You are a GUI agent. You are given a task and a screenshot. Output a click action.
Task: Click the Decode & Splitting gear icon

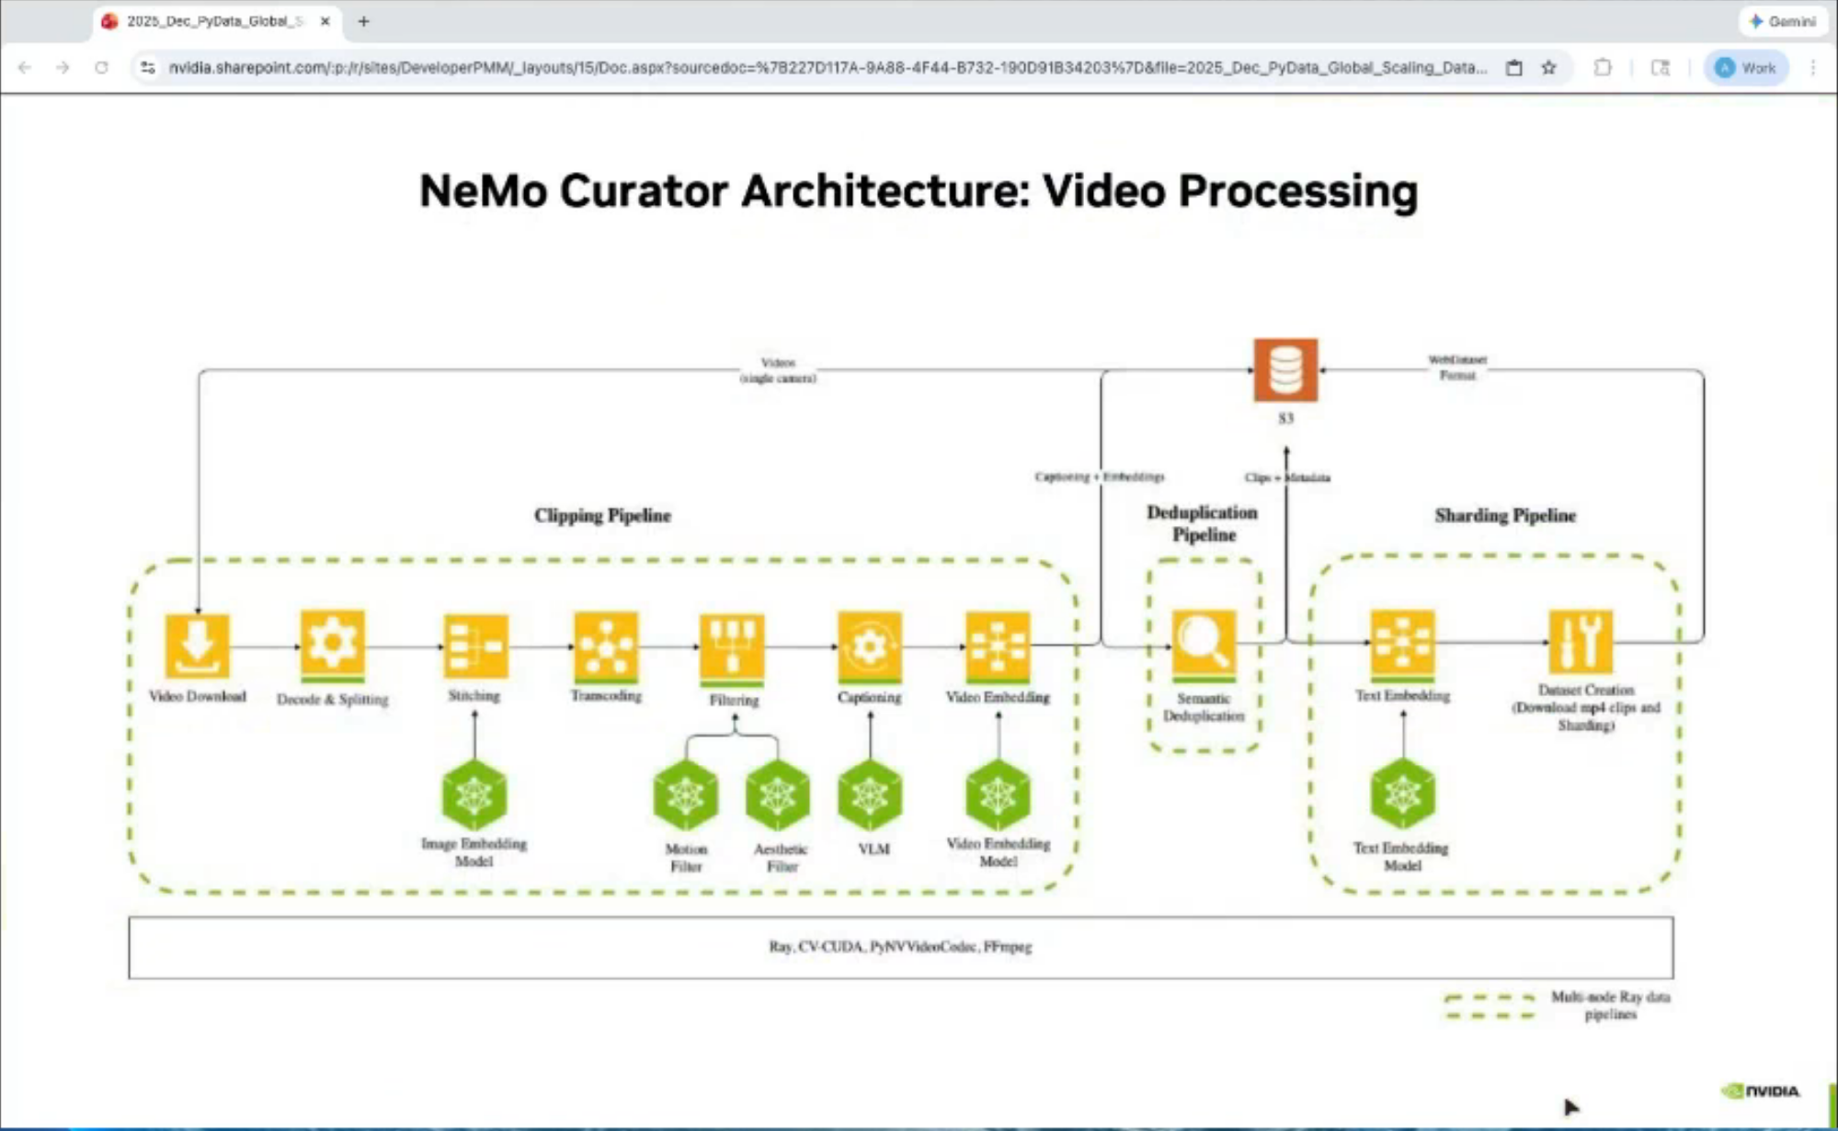tap(332, 643)
